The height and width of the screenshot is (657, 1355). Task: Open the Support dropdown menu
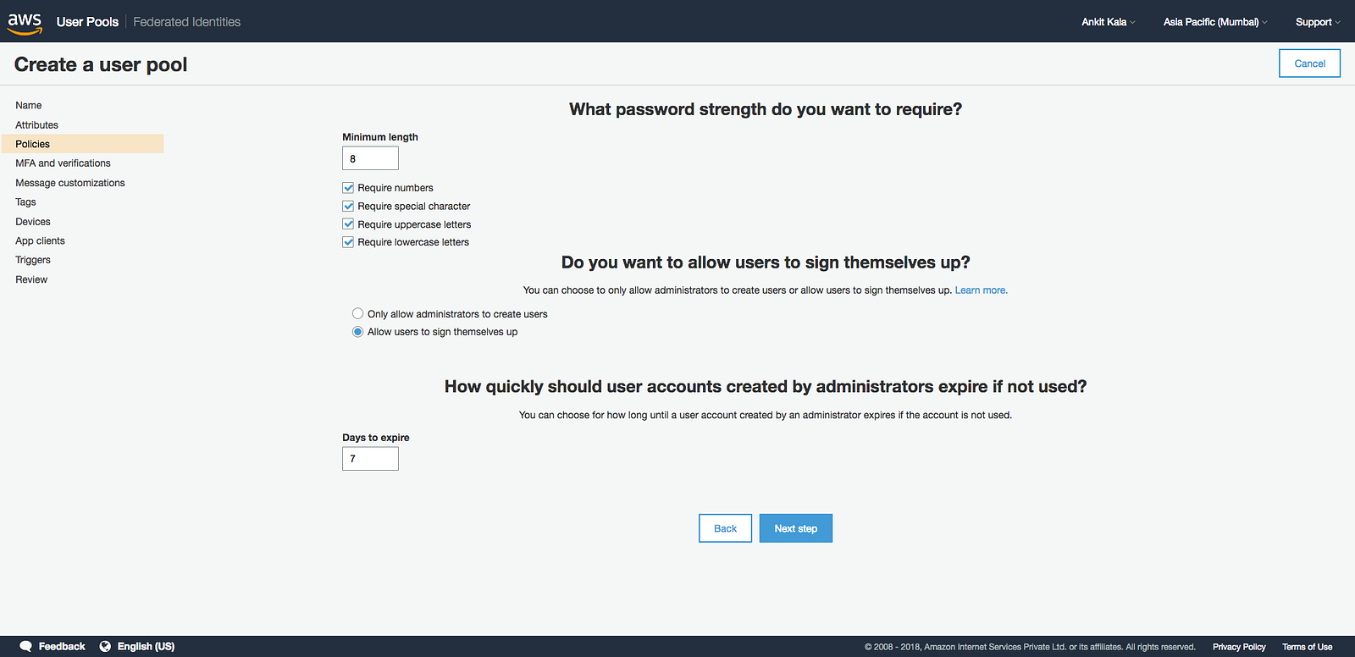point(1317,22)
